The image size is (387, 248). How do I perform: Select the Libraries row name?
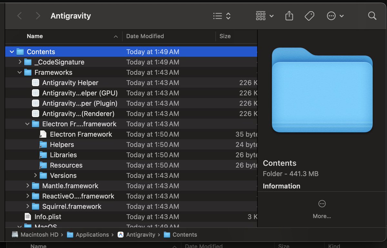(x=63, y=155)
